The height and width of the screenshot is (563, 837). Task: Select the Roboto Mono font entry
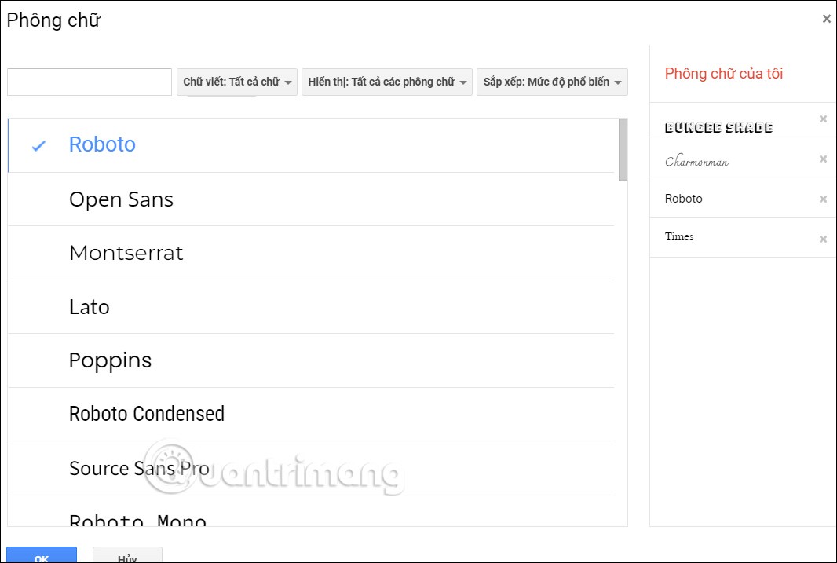tap(311, 511)
